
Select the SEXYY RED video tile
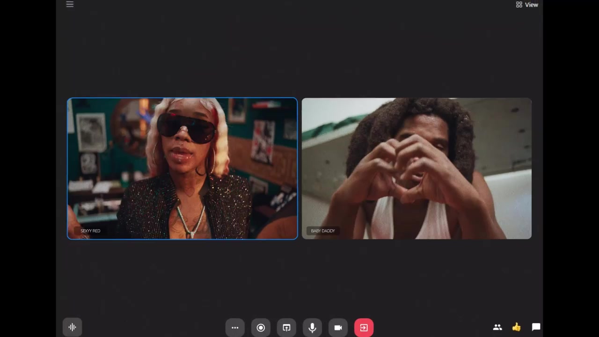182,168
